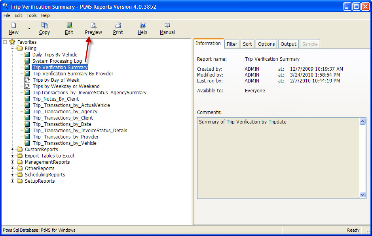Open the Tools menu
372x236 pixels.
pyautogui.click(x=32, y=15)
